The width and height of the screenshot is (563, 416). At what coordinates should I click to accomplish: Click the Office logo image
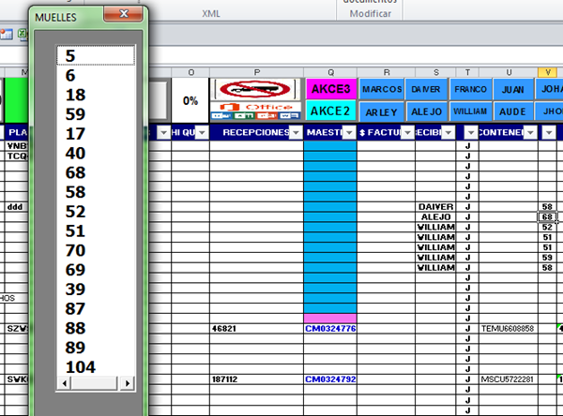pos(255,111)
